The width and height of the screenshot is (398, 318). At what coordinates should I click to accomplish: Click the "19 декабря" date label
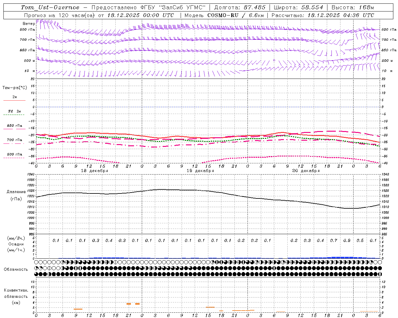click(200, 171)
